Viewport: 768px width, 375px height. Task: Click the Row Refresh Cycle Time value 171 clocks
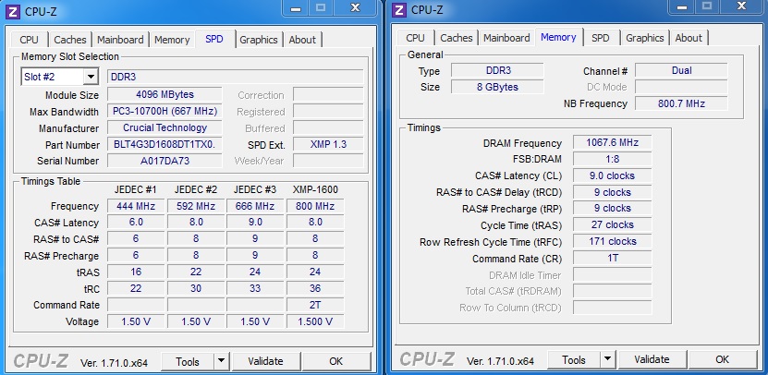(x=612, y=241)
